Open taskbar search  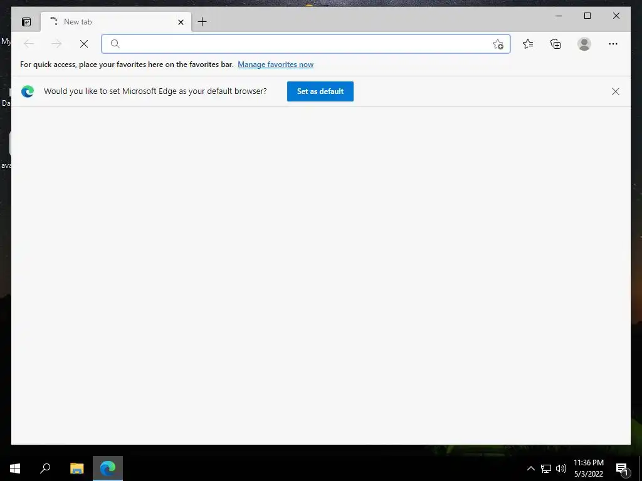click(x=45, y=468)
